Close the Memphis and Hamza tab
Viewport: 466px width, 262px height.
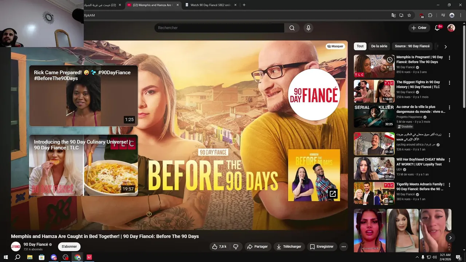pos(178,5)
